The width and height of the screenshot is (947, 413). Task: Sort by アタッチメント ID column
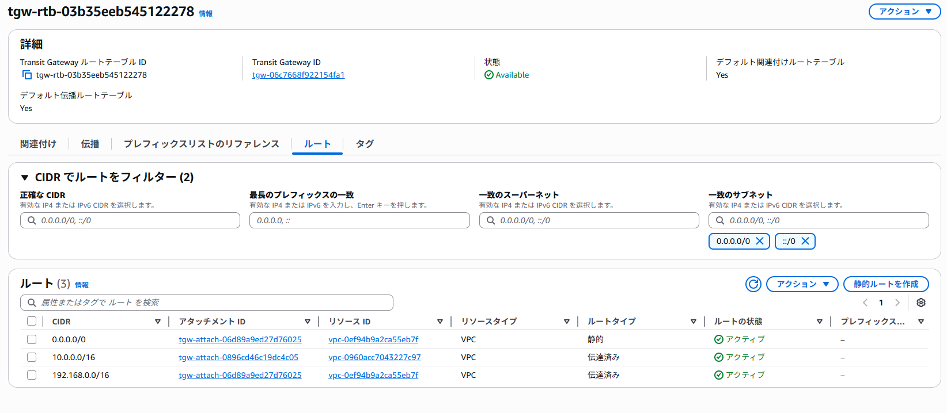(x=308, y=322)
